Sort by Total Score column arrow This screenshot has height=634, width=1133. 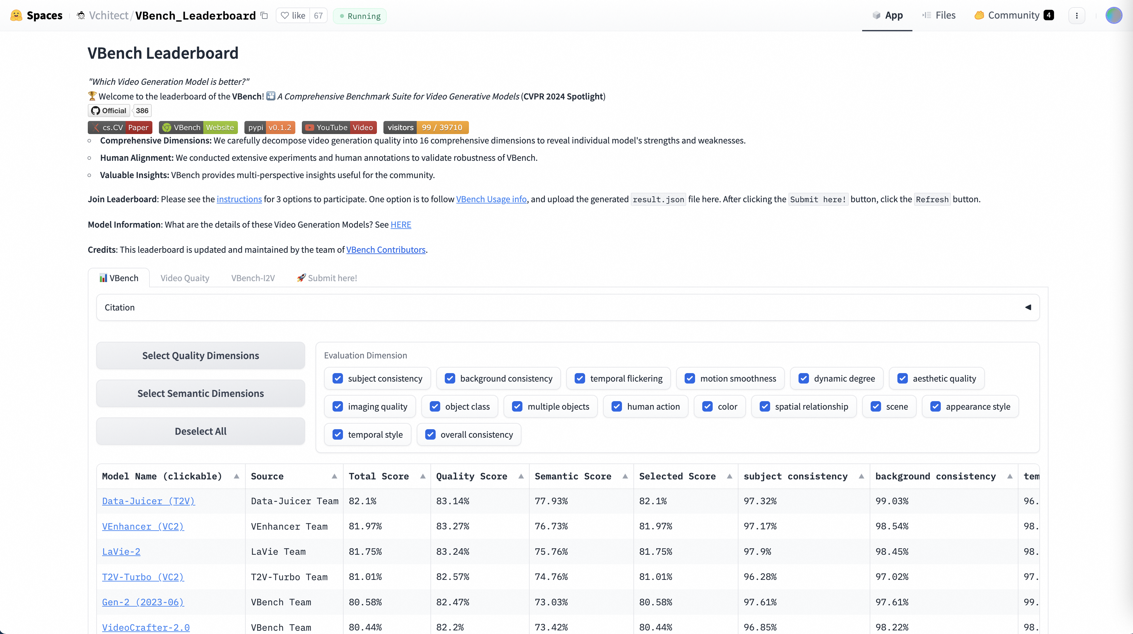[423, 476]
